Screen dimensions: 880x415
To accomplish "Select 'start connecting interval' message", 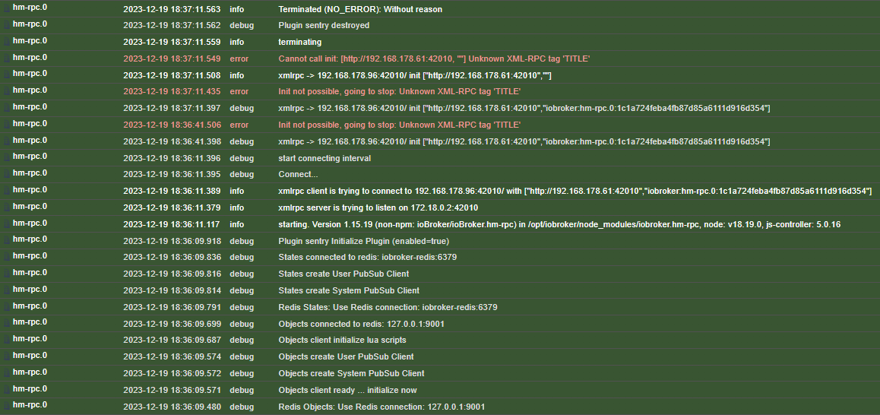I will point(324,158).
